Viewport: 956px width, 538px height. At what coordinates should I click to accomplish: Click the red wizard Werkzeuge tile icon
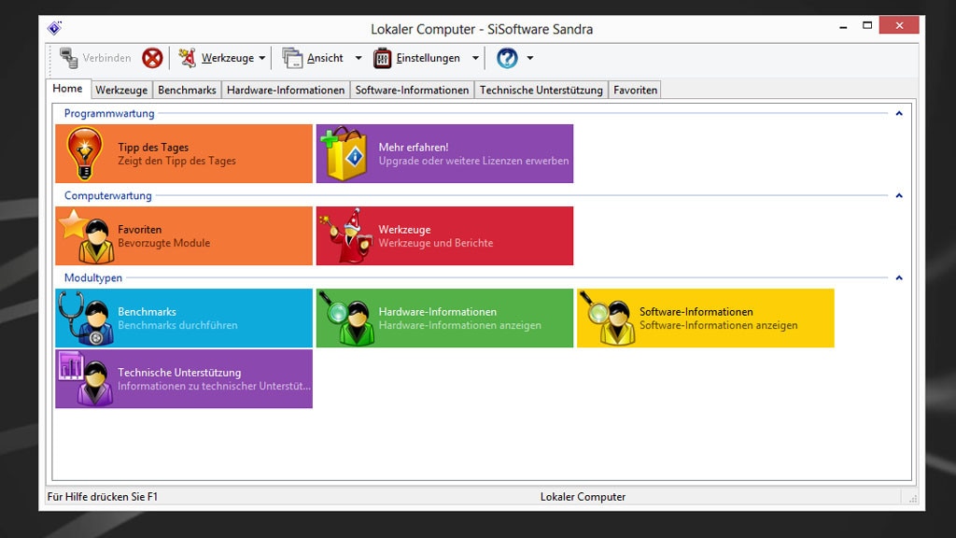click(345, 236)
